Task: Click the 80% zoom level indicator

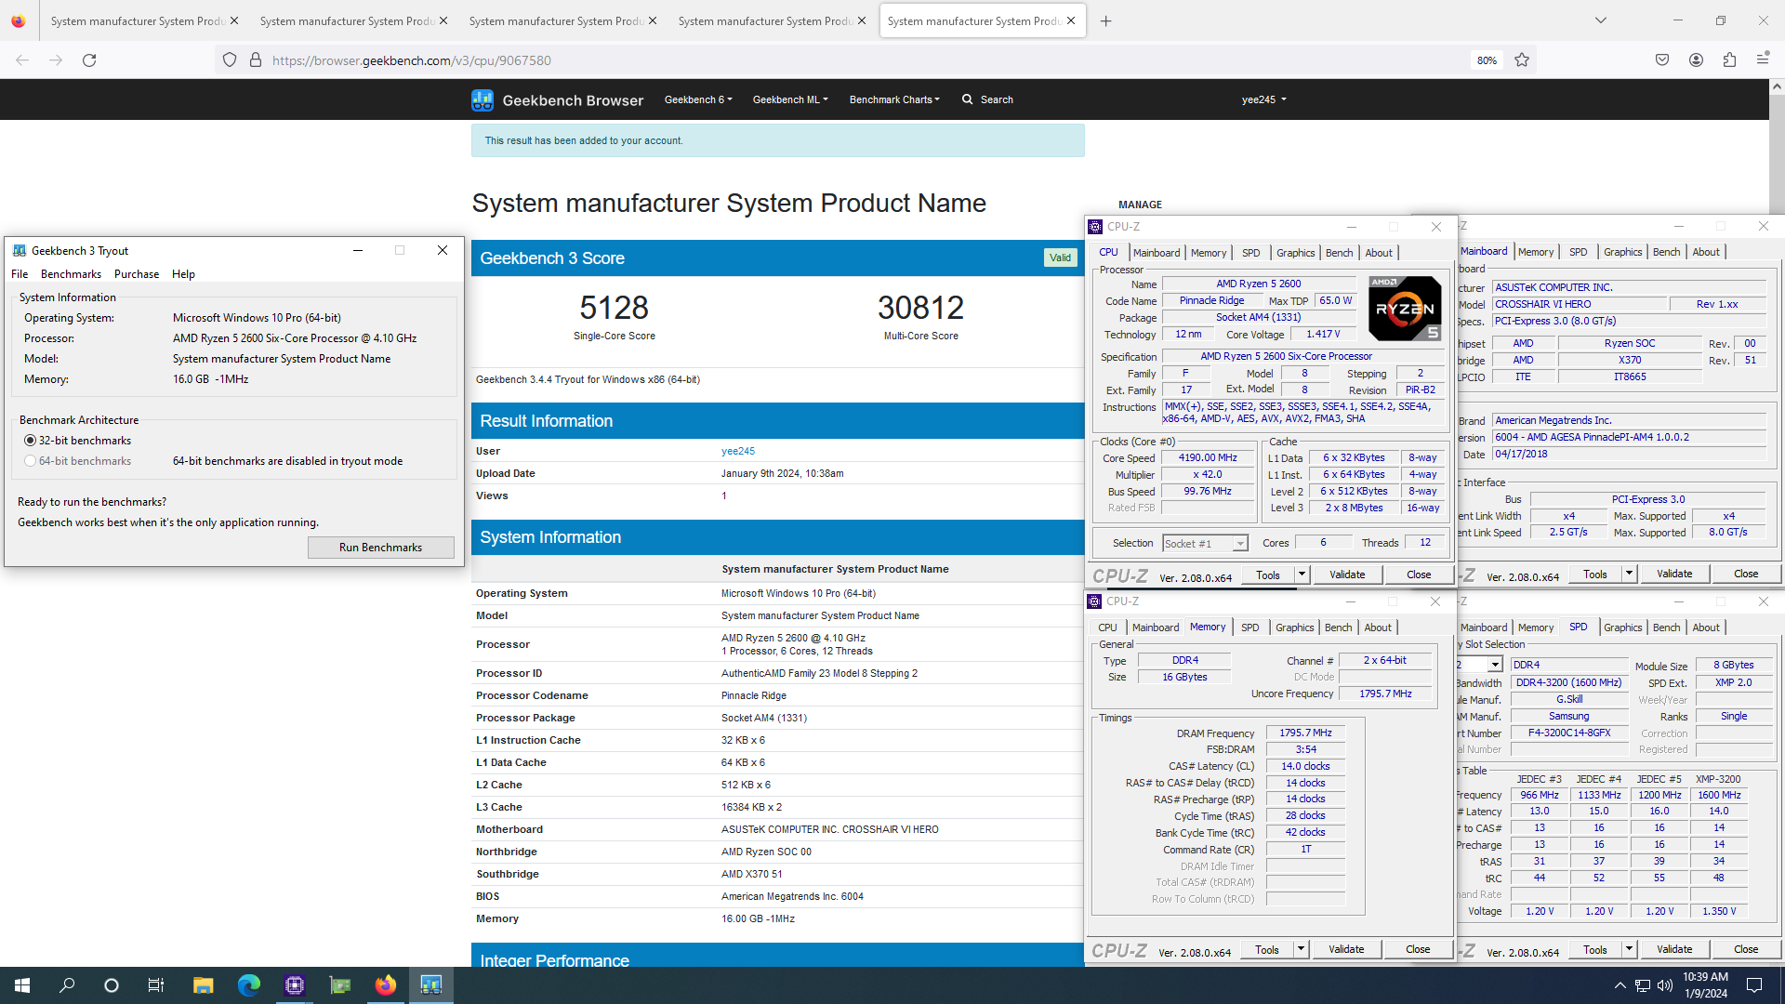Action: click(1487, 60)
